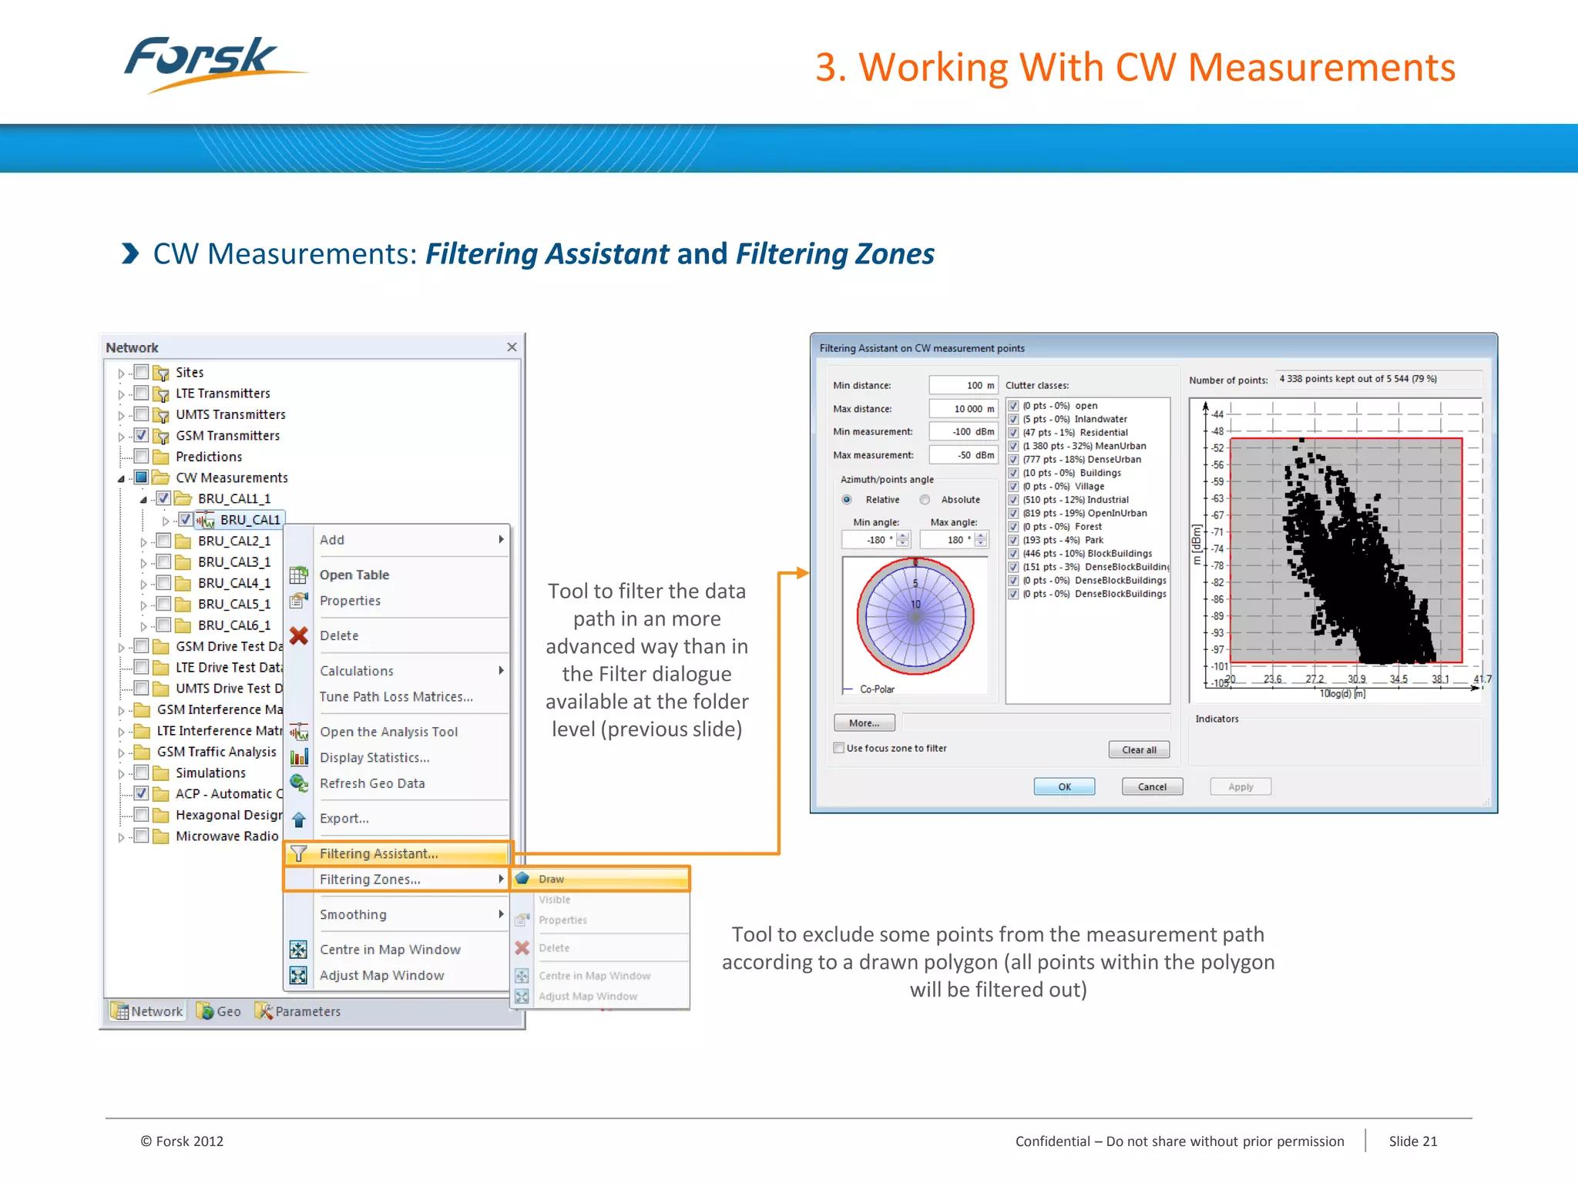This screenshot has width=1578, height=1183.
Task: Click the azimuth polar angle selector dial
Action: coord(915,617)
